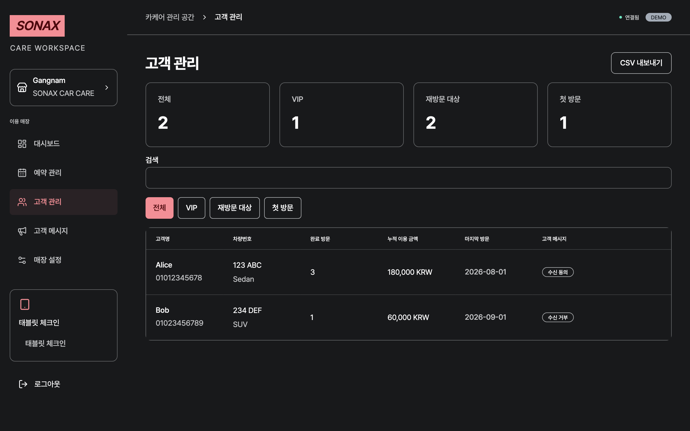Select the 재방문 대상 filter tab
Screen dimensions: 690x431
235,208
